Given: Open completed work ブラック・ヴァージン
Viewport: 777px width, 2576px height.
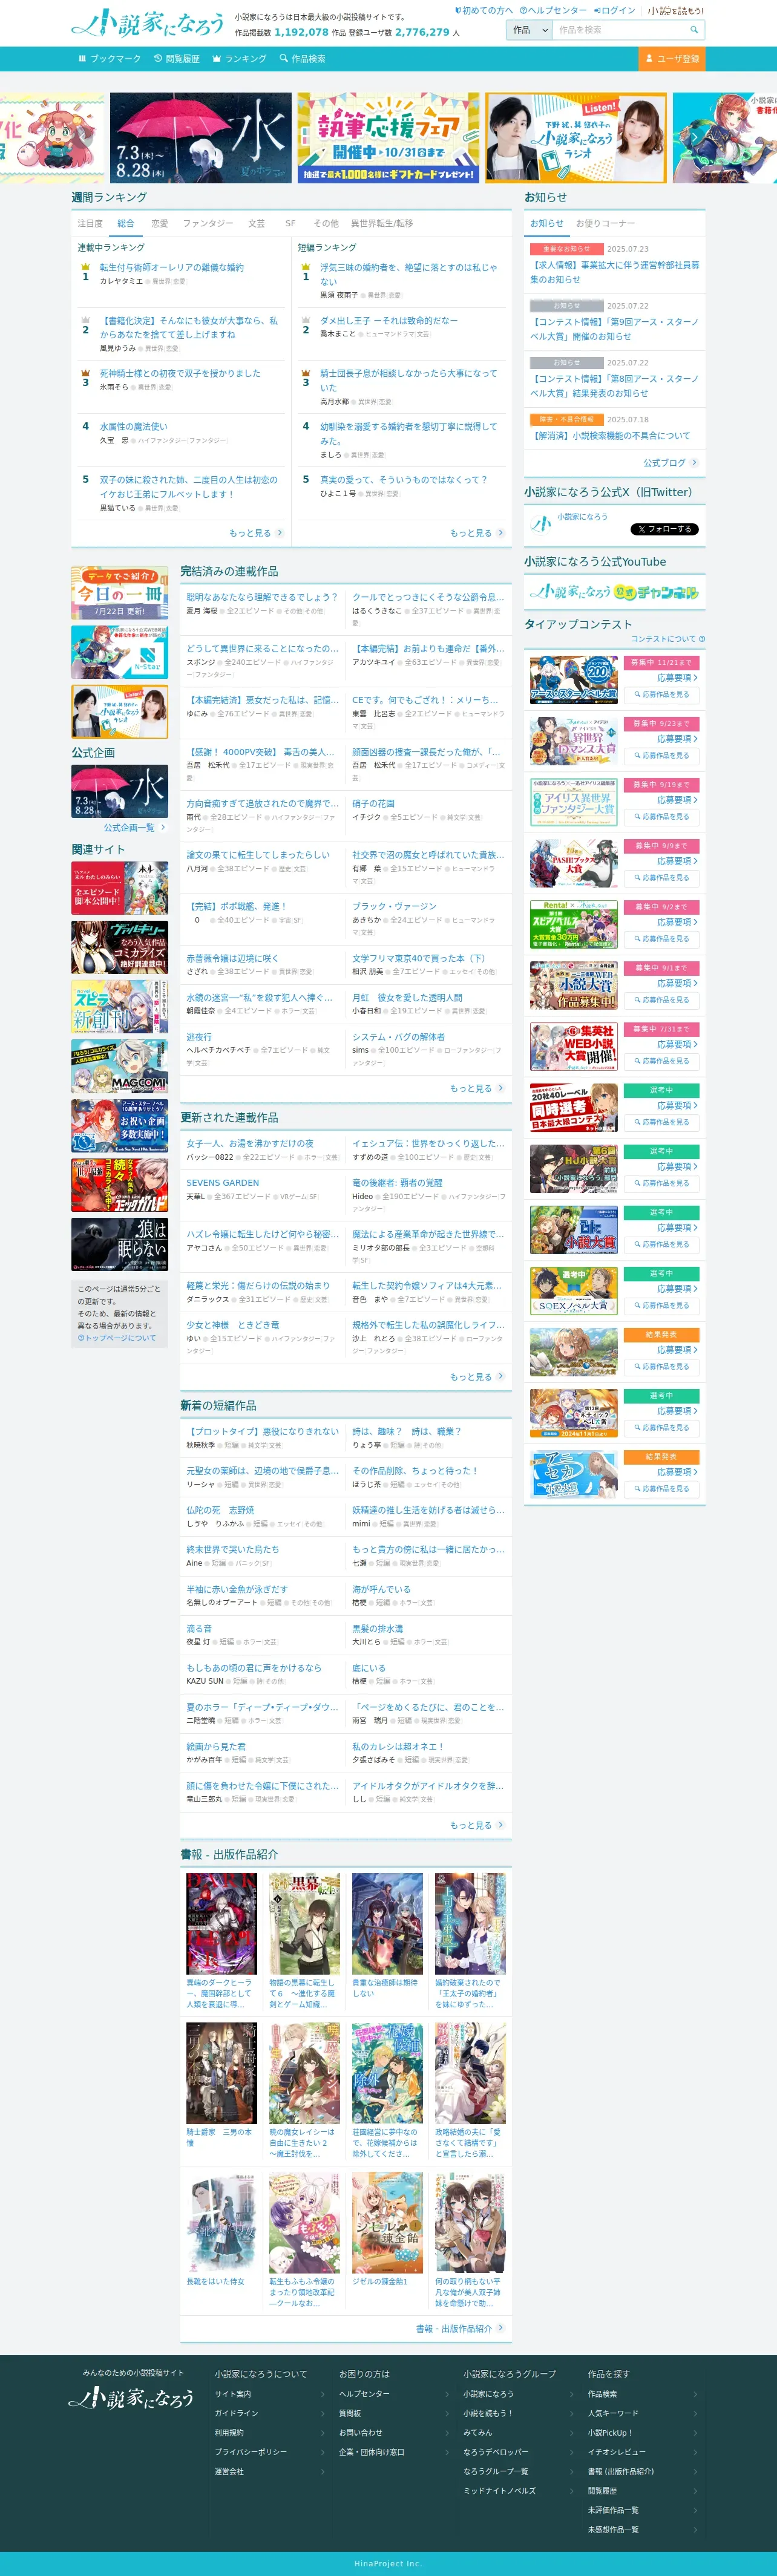Looking at the screenshot, I should point(394,907).
